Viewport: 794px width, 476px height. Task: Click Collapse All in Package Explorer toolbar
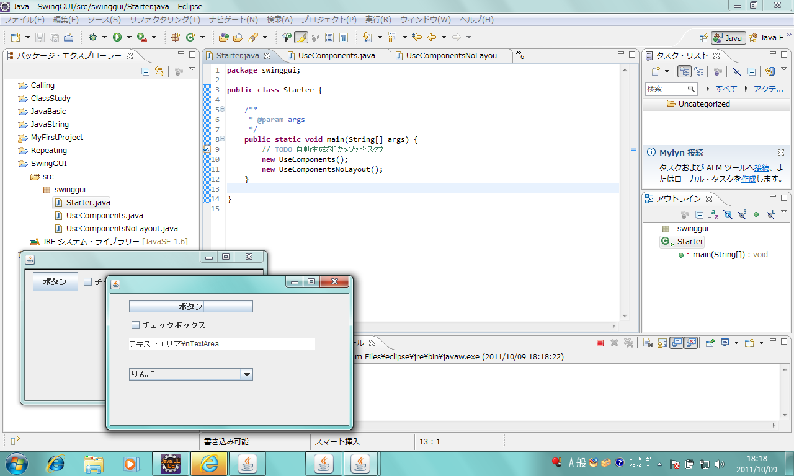point(146,71)
